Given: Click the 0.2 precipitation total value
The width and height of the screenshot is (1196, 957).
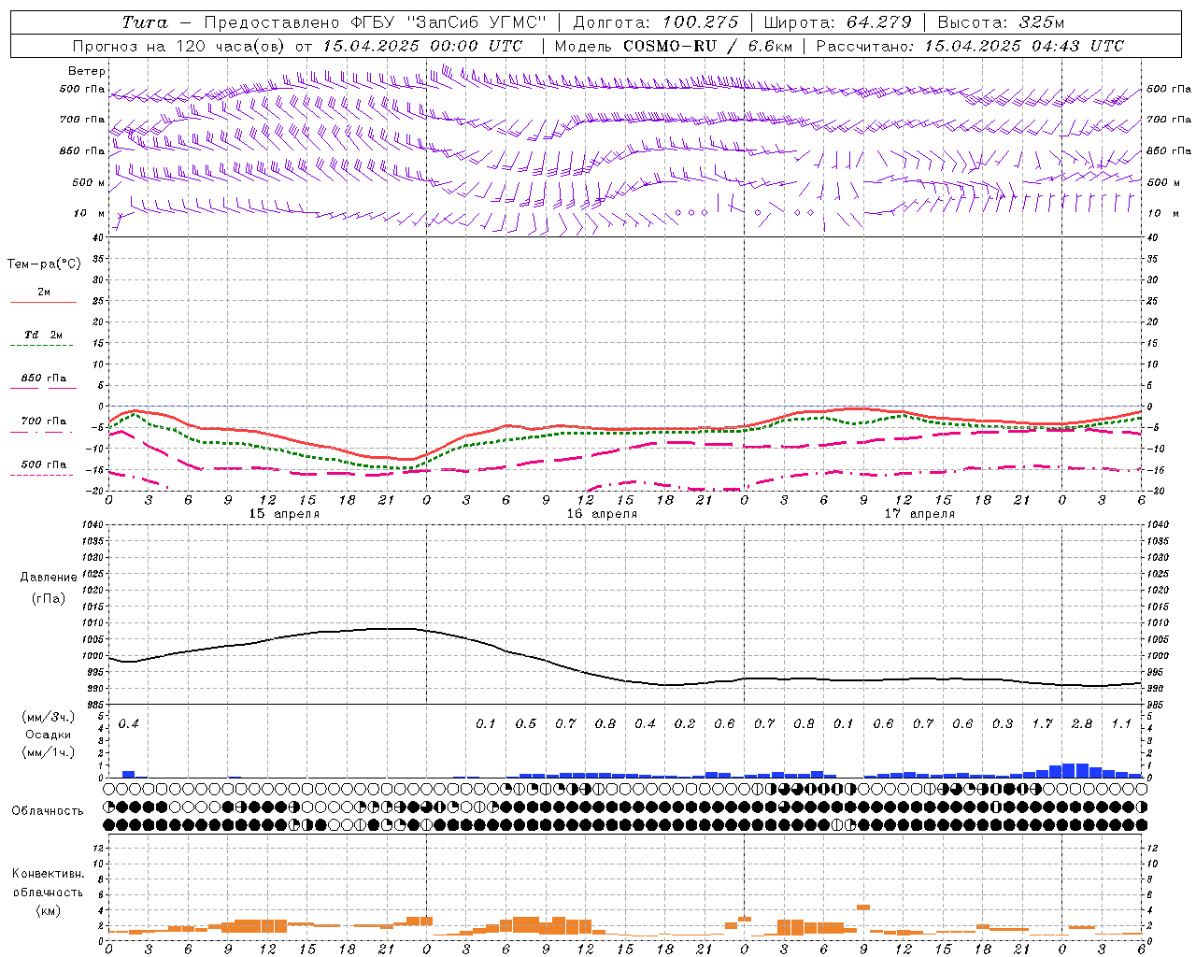Looking at the screenshot, I should pyautogui.click(x=685, y=724).
